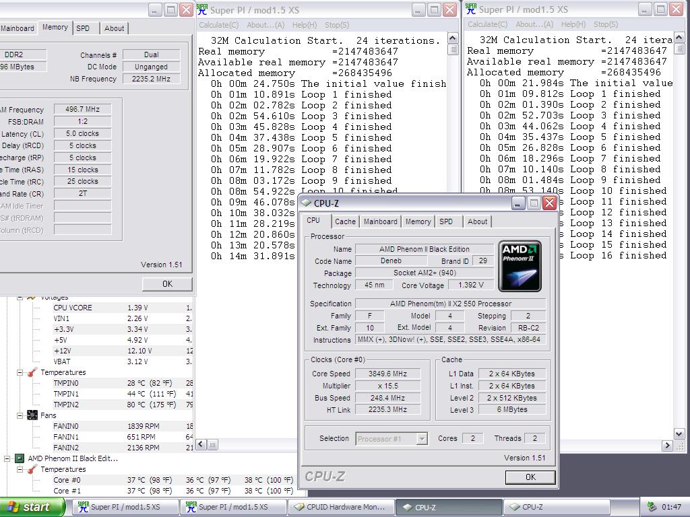The image size is (690, 517).
Task: Click the thermometer icon under AMD Phenom II
Action: 32,469
